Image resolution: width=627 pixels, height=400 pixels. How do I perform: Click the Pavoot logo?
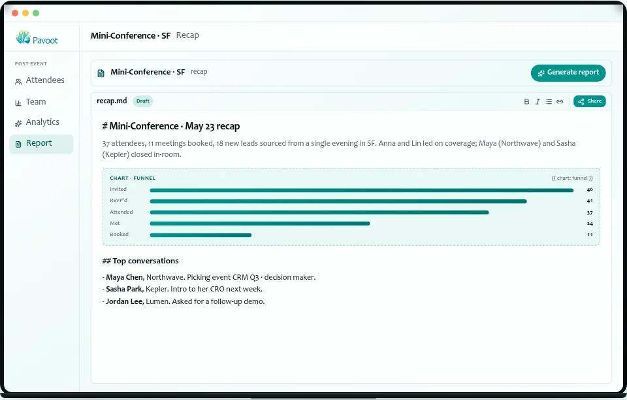click(x=37, y=38)
